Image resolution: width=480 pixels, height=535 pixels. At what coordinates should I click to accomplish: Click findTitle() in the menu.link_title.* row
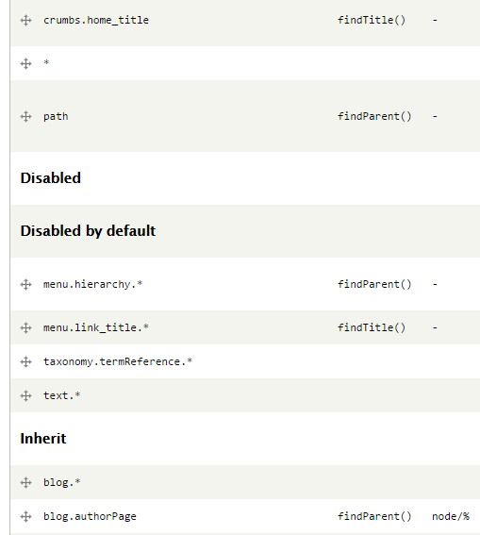[372, 327]
